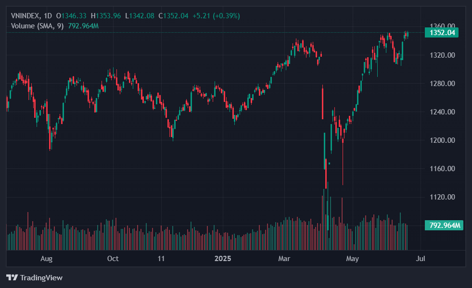Select the May label on time axis
The width and height of the screenshot is (472, 288).
point(353,259)
